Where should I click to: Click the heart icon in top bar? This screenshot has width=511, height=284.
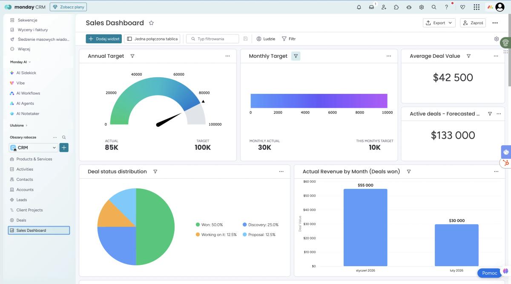462,7
